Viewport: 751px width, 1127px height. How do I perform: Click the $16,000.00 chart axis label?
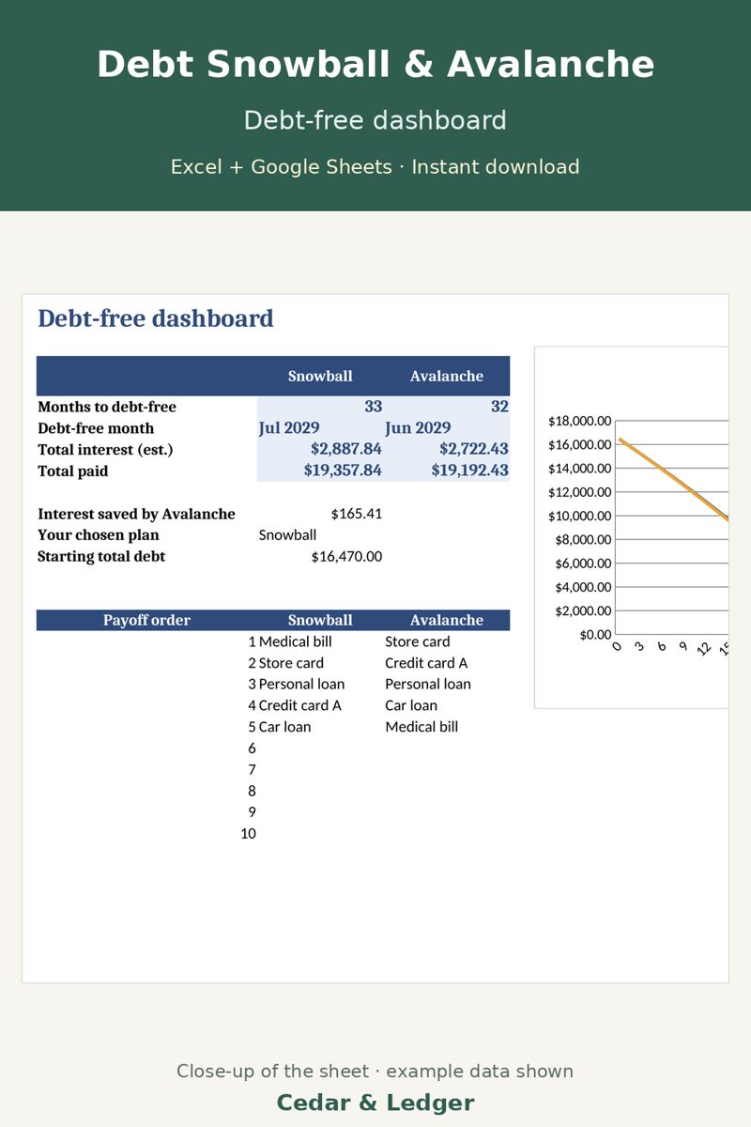tap(580, 444)
